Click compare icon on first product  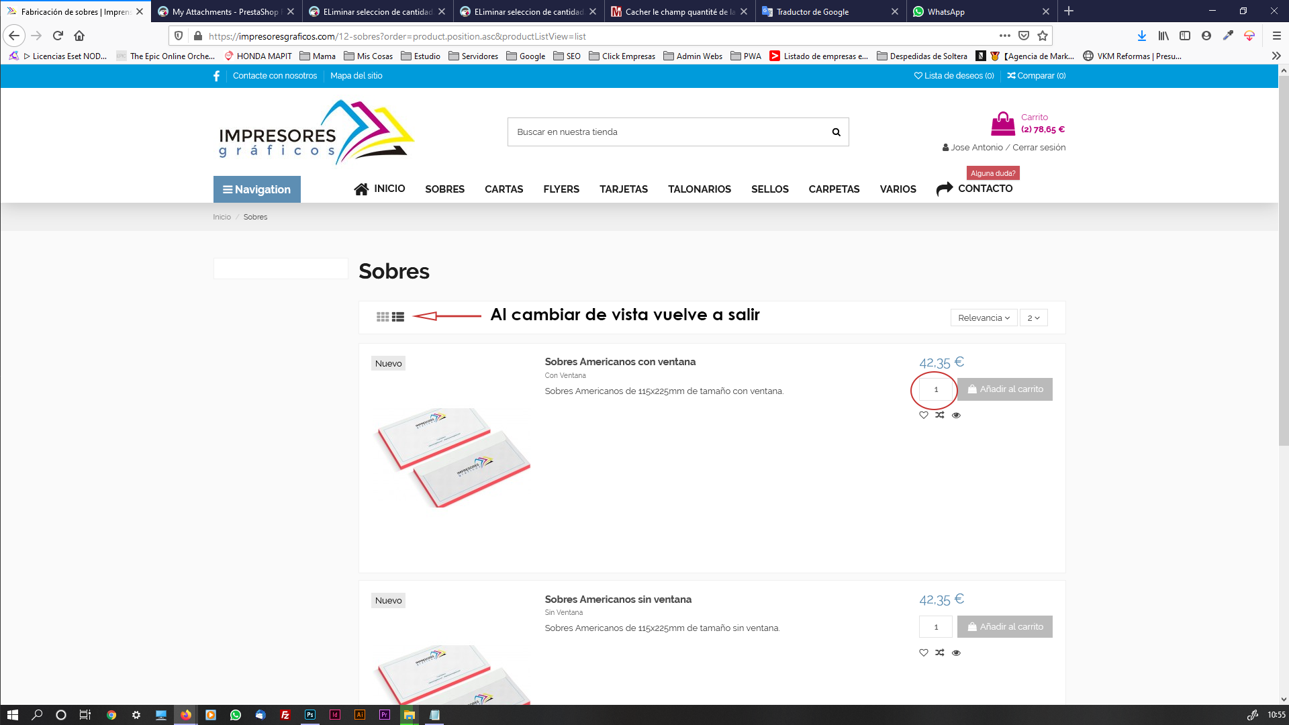(940, 415)
